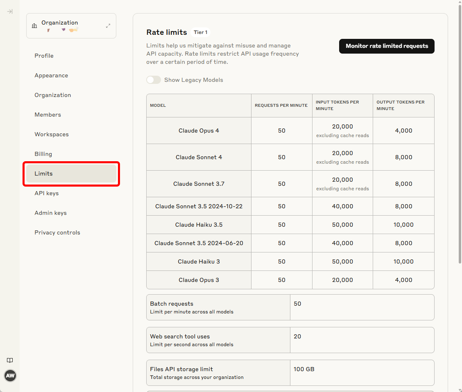Click the Organization card header

(x=71, y=26)
